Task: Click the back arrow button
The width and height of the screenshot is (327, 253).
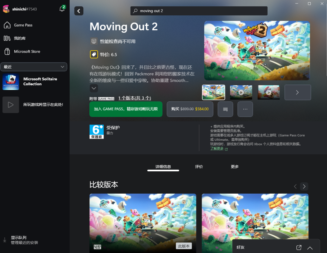Action: (x=79, y=11)
